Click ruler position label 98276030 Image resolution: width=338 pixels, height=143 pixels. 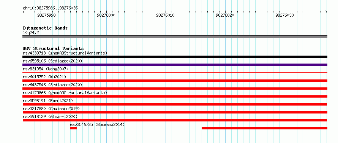point(285,15)
